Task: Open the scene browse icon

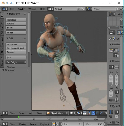Action: [x=89, y=9]
